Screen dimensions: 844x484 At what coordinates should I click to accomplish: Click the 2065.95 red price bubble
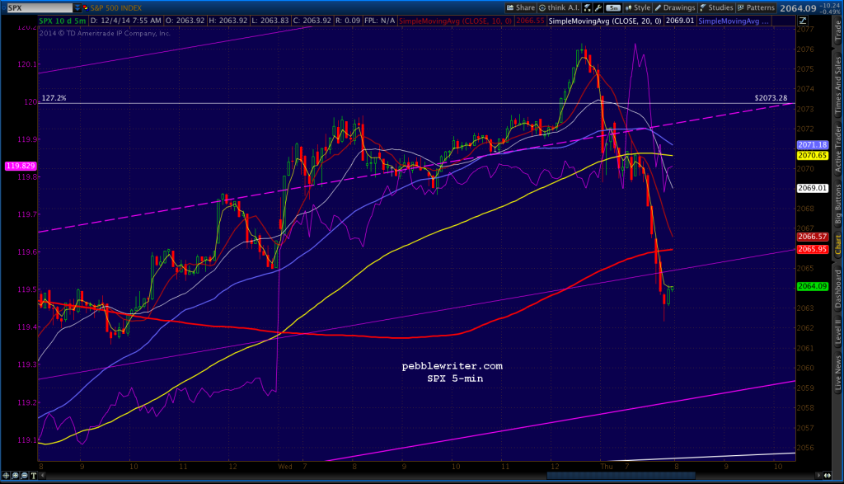[x=812, y=249]
